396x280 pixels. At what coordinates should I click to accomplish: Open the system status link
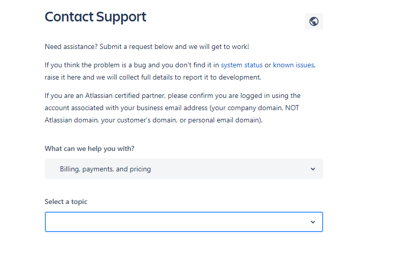[x=242, y=65]
